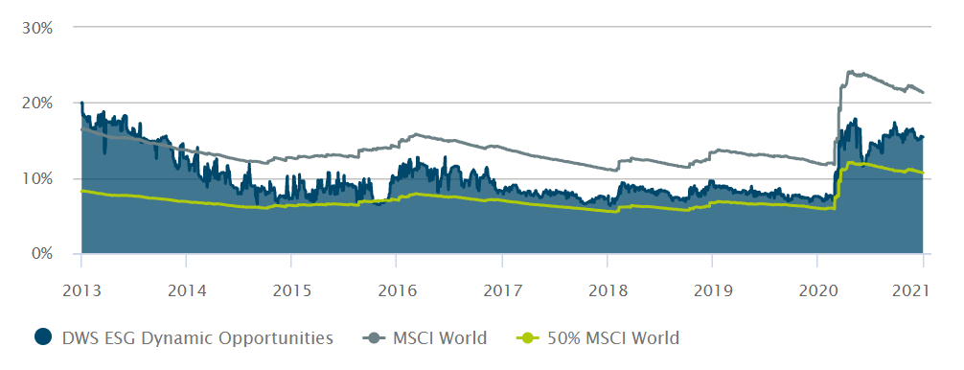This screenshot has width=964, height=370.
Task: Click the DWS ESG Dynamic Opportunities legend circle
Action: tap(44, 337)
